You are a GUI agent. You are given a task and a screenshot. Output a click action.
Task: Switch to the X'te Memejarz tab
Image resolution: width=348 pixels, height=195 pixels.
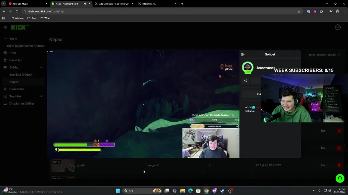(x=114, y=4)
